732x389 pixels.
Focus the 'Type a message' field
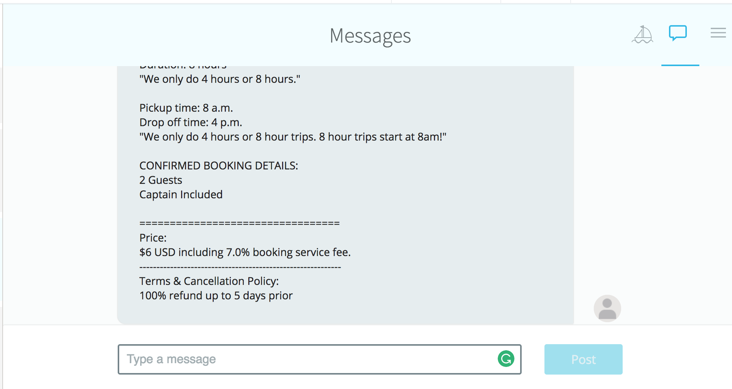pos(319,359)
